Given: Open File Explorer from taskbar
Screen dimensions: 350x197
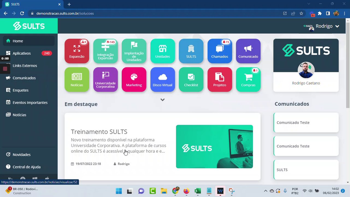Looking at the screenshot, I should point(164,191).
